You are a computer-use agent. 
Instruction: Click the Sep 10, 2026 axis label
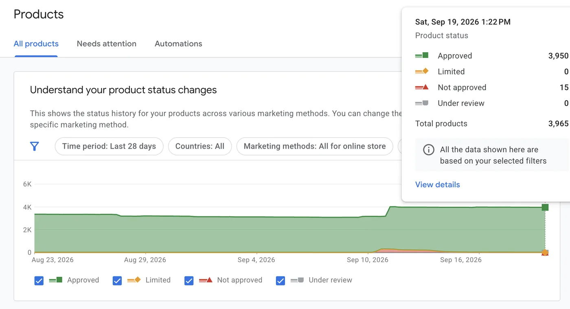[368, 260]
